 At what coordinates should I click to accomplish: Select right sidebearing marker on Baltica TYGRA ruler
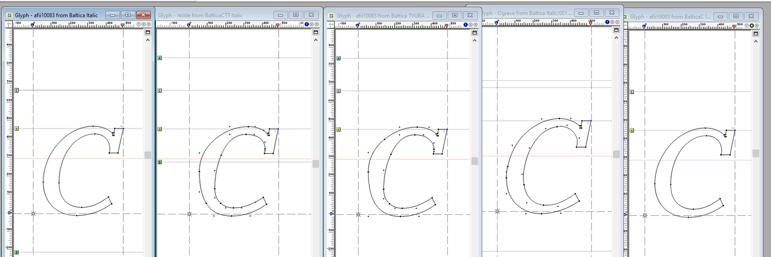point(447,25)
